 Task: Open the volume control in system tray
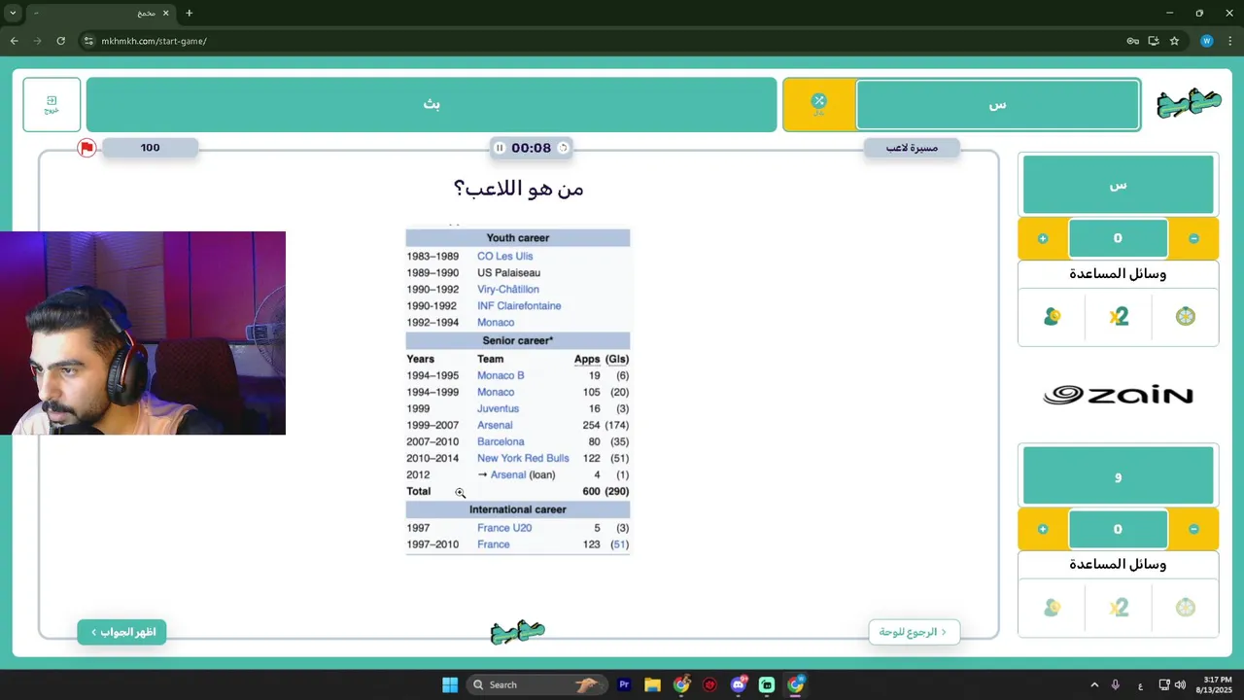(x=1180, y=684)
